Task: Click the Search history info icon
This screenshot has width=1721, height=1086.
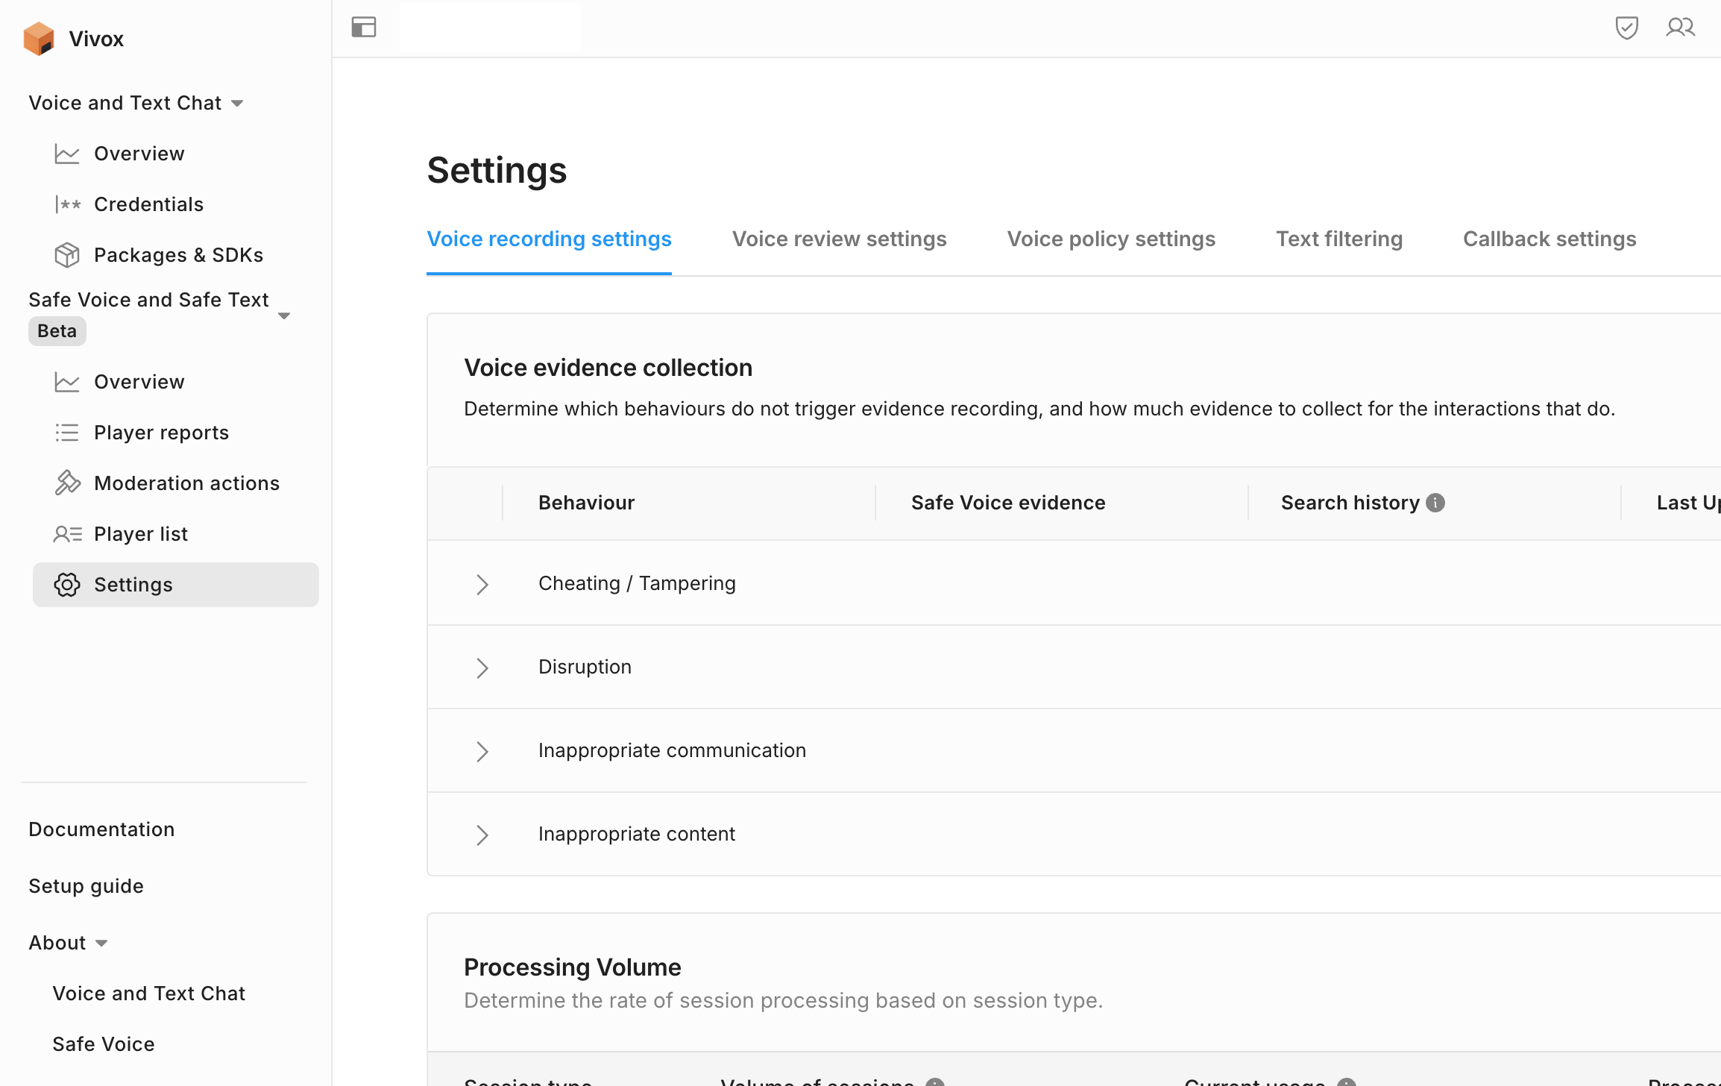Action: (x=1435, y=503)
